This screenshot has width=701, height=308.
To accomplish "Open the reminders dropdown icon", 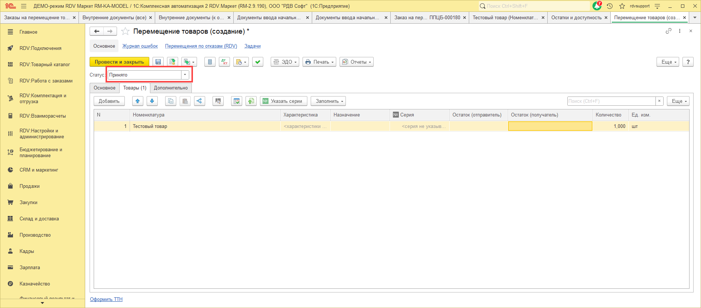I will pos(241,62).
